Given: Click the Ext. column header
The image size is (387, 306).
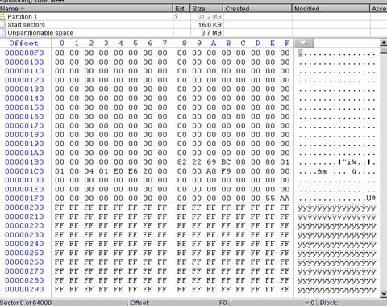Looking at the screenshot, I should coord(181,9).
